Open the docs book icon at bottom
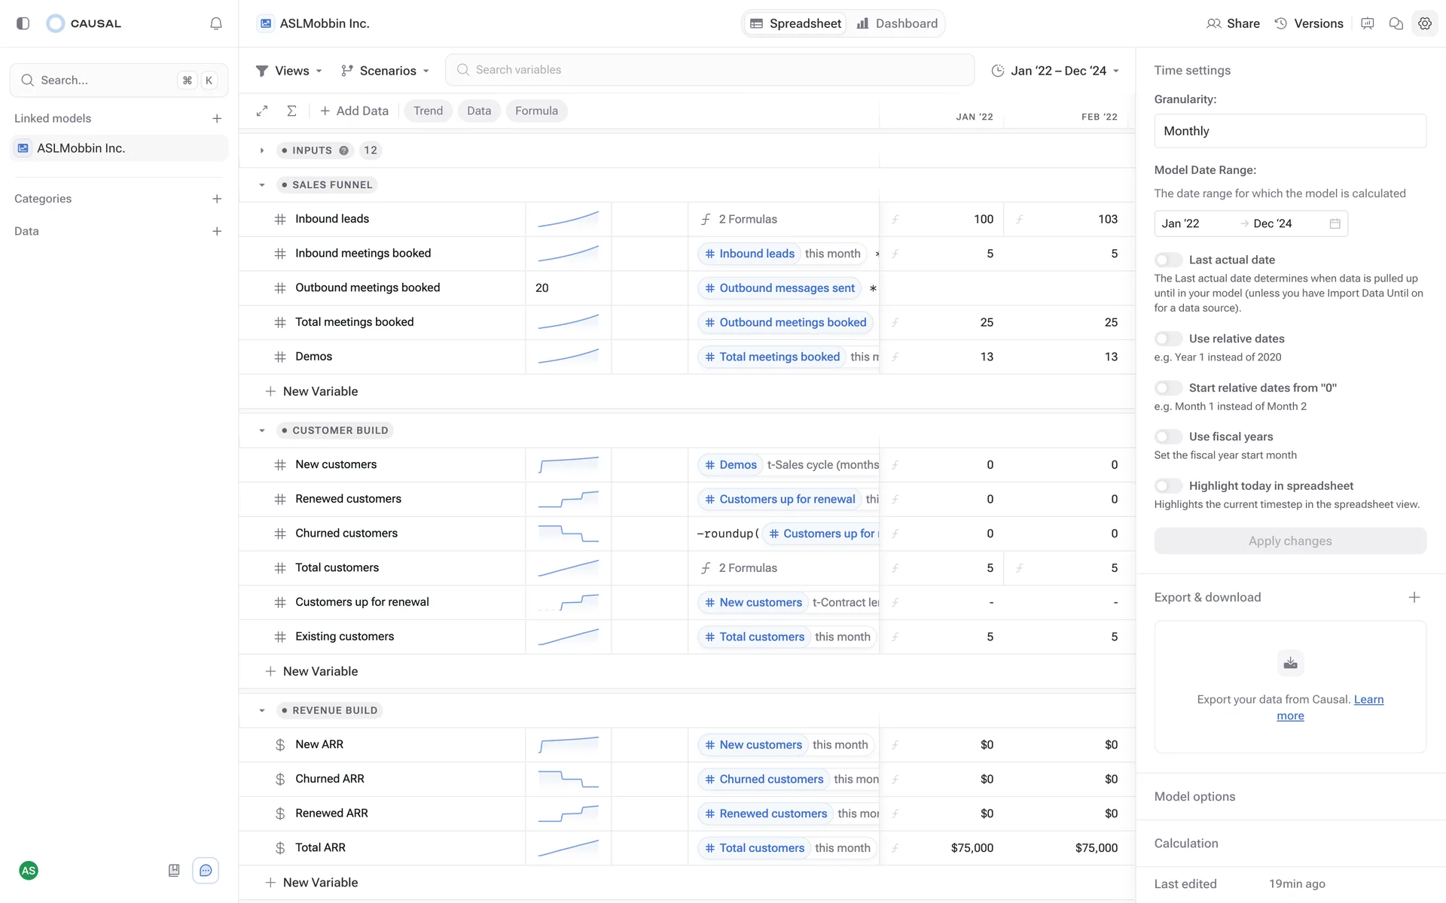Viewport: 1446px width, 903px height. (x=174, y=871)
